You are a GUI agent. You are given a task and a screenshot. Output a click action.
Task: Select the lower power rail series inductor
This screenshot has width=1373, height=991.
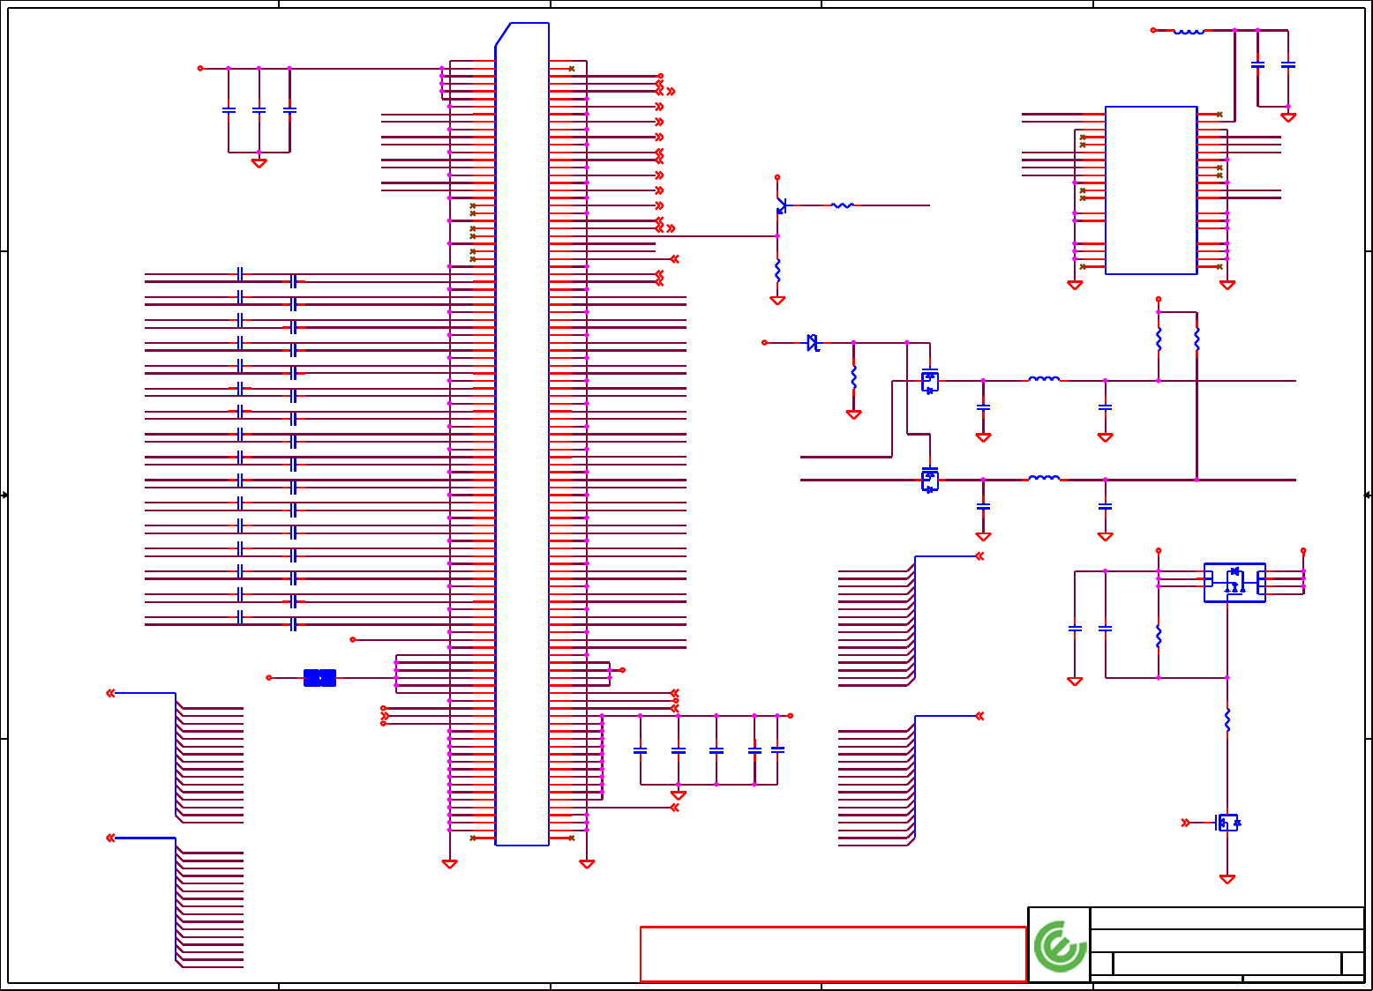click(1044, 479)
